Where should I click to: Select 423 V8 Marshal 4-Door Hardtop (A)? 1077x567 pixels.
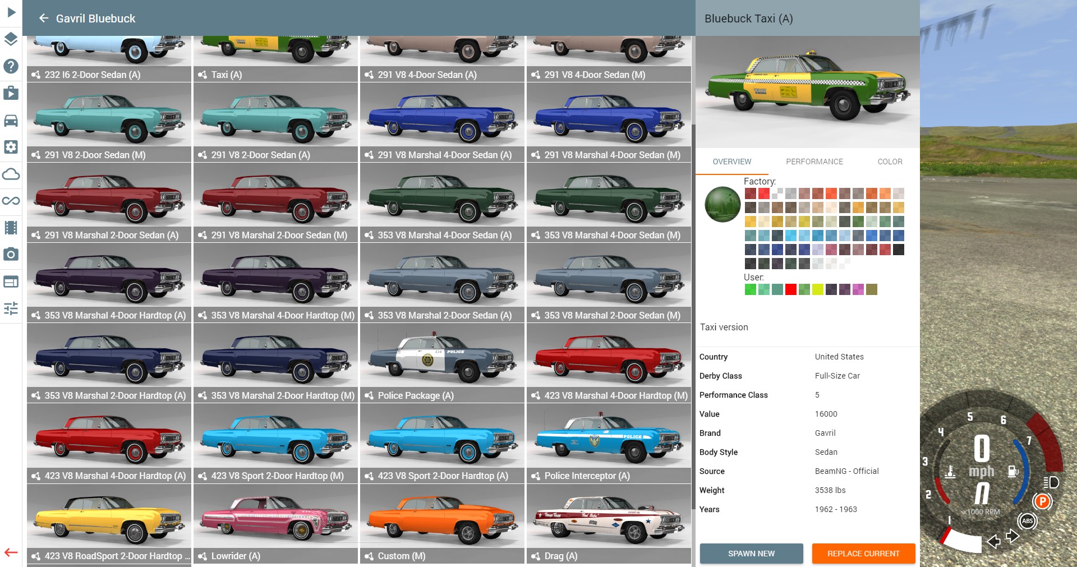pos(109,443)
